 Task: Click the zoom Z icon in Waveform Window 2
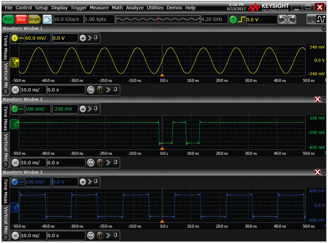(91, 163)
